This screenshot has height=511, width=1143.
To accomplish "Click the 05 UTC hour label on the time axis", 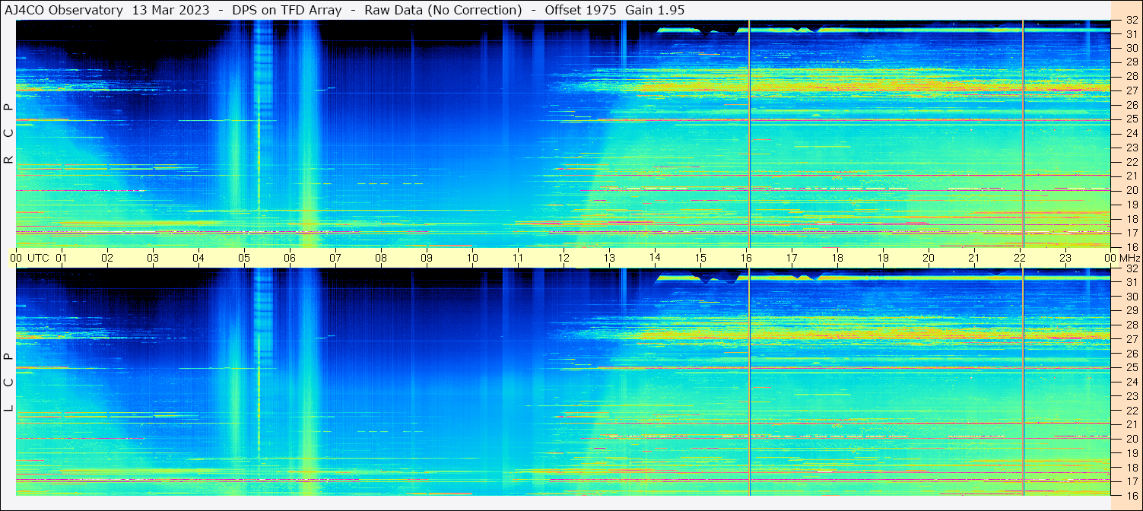I will pyautogui.click(x=243, y=258).
